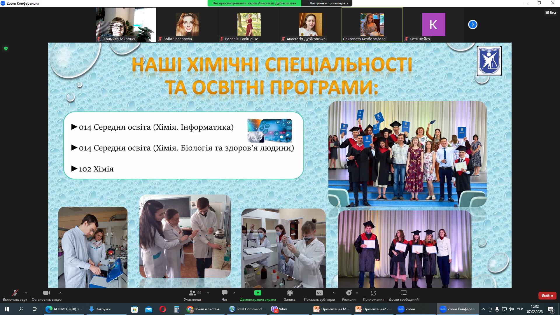Open the Participants panel icon
The height and width of the screenshot is (315, 560).
[x=192, y=293]
